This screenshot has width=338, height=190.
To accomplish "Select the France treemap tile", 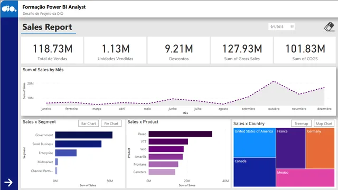I will click(x=291, y=148).
